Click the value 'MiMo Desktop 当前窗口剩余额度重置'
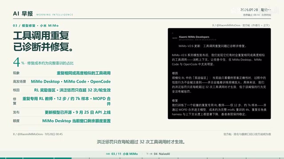 tap(76, 121)
